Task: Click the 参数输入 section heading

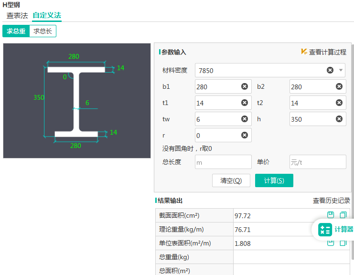Action: 173,52
